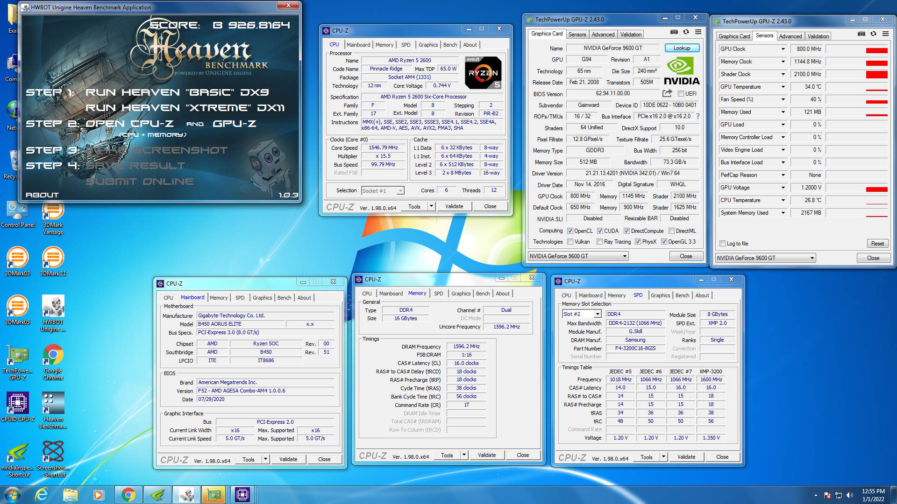
Task: Click the camera icon in GPU-Z Sensors window
Action: click(861, 34)
